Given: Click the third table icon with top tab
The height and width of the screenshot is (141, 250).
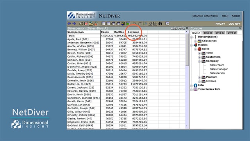Looking at the screenshot, I should tap(113, 23).
